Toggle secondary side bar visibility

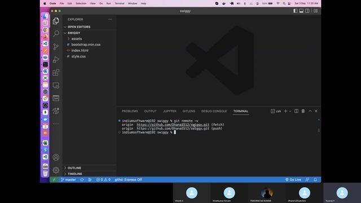307,11
